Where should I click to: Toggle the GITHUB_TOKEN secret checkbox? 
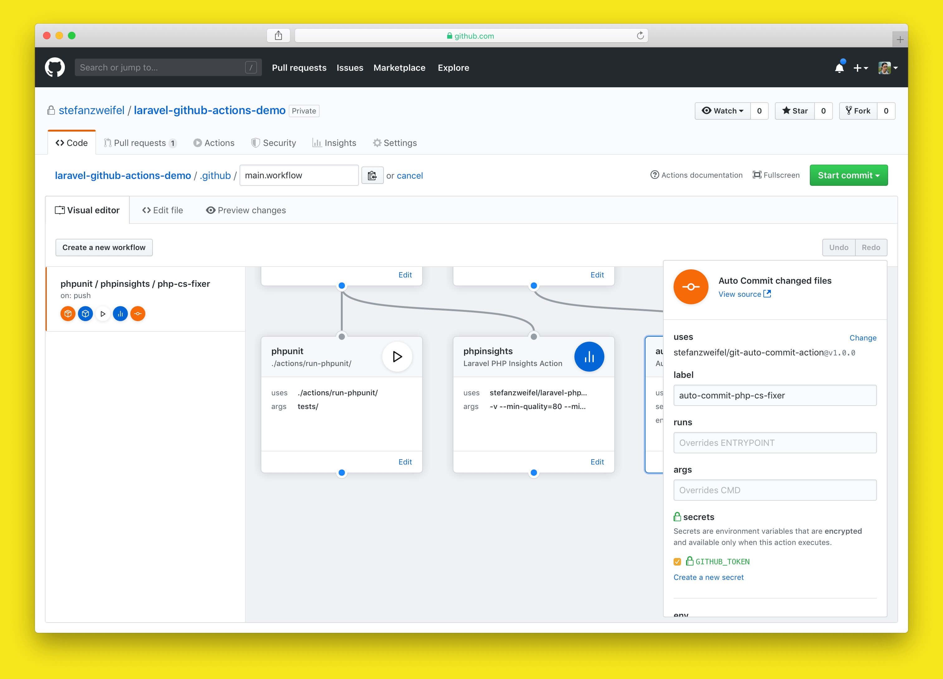tap(677, 561)
